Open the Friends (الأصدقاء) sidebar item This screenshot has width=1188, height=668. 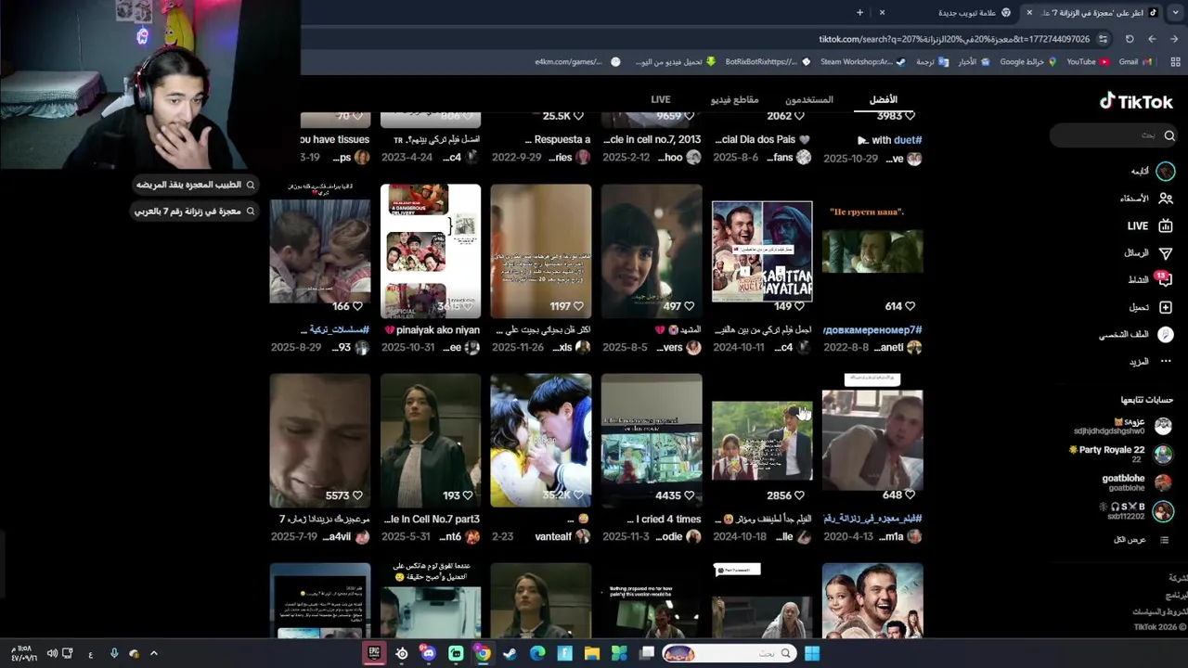1146,198
